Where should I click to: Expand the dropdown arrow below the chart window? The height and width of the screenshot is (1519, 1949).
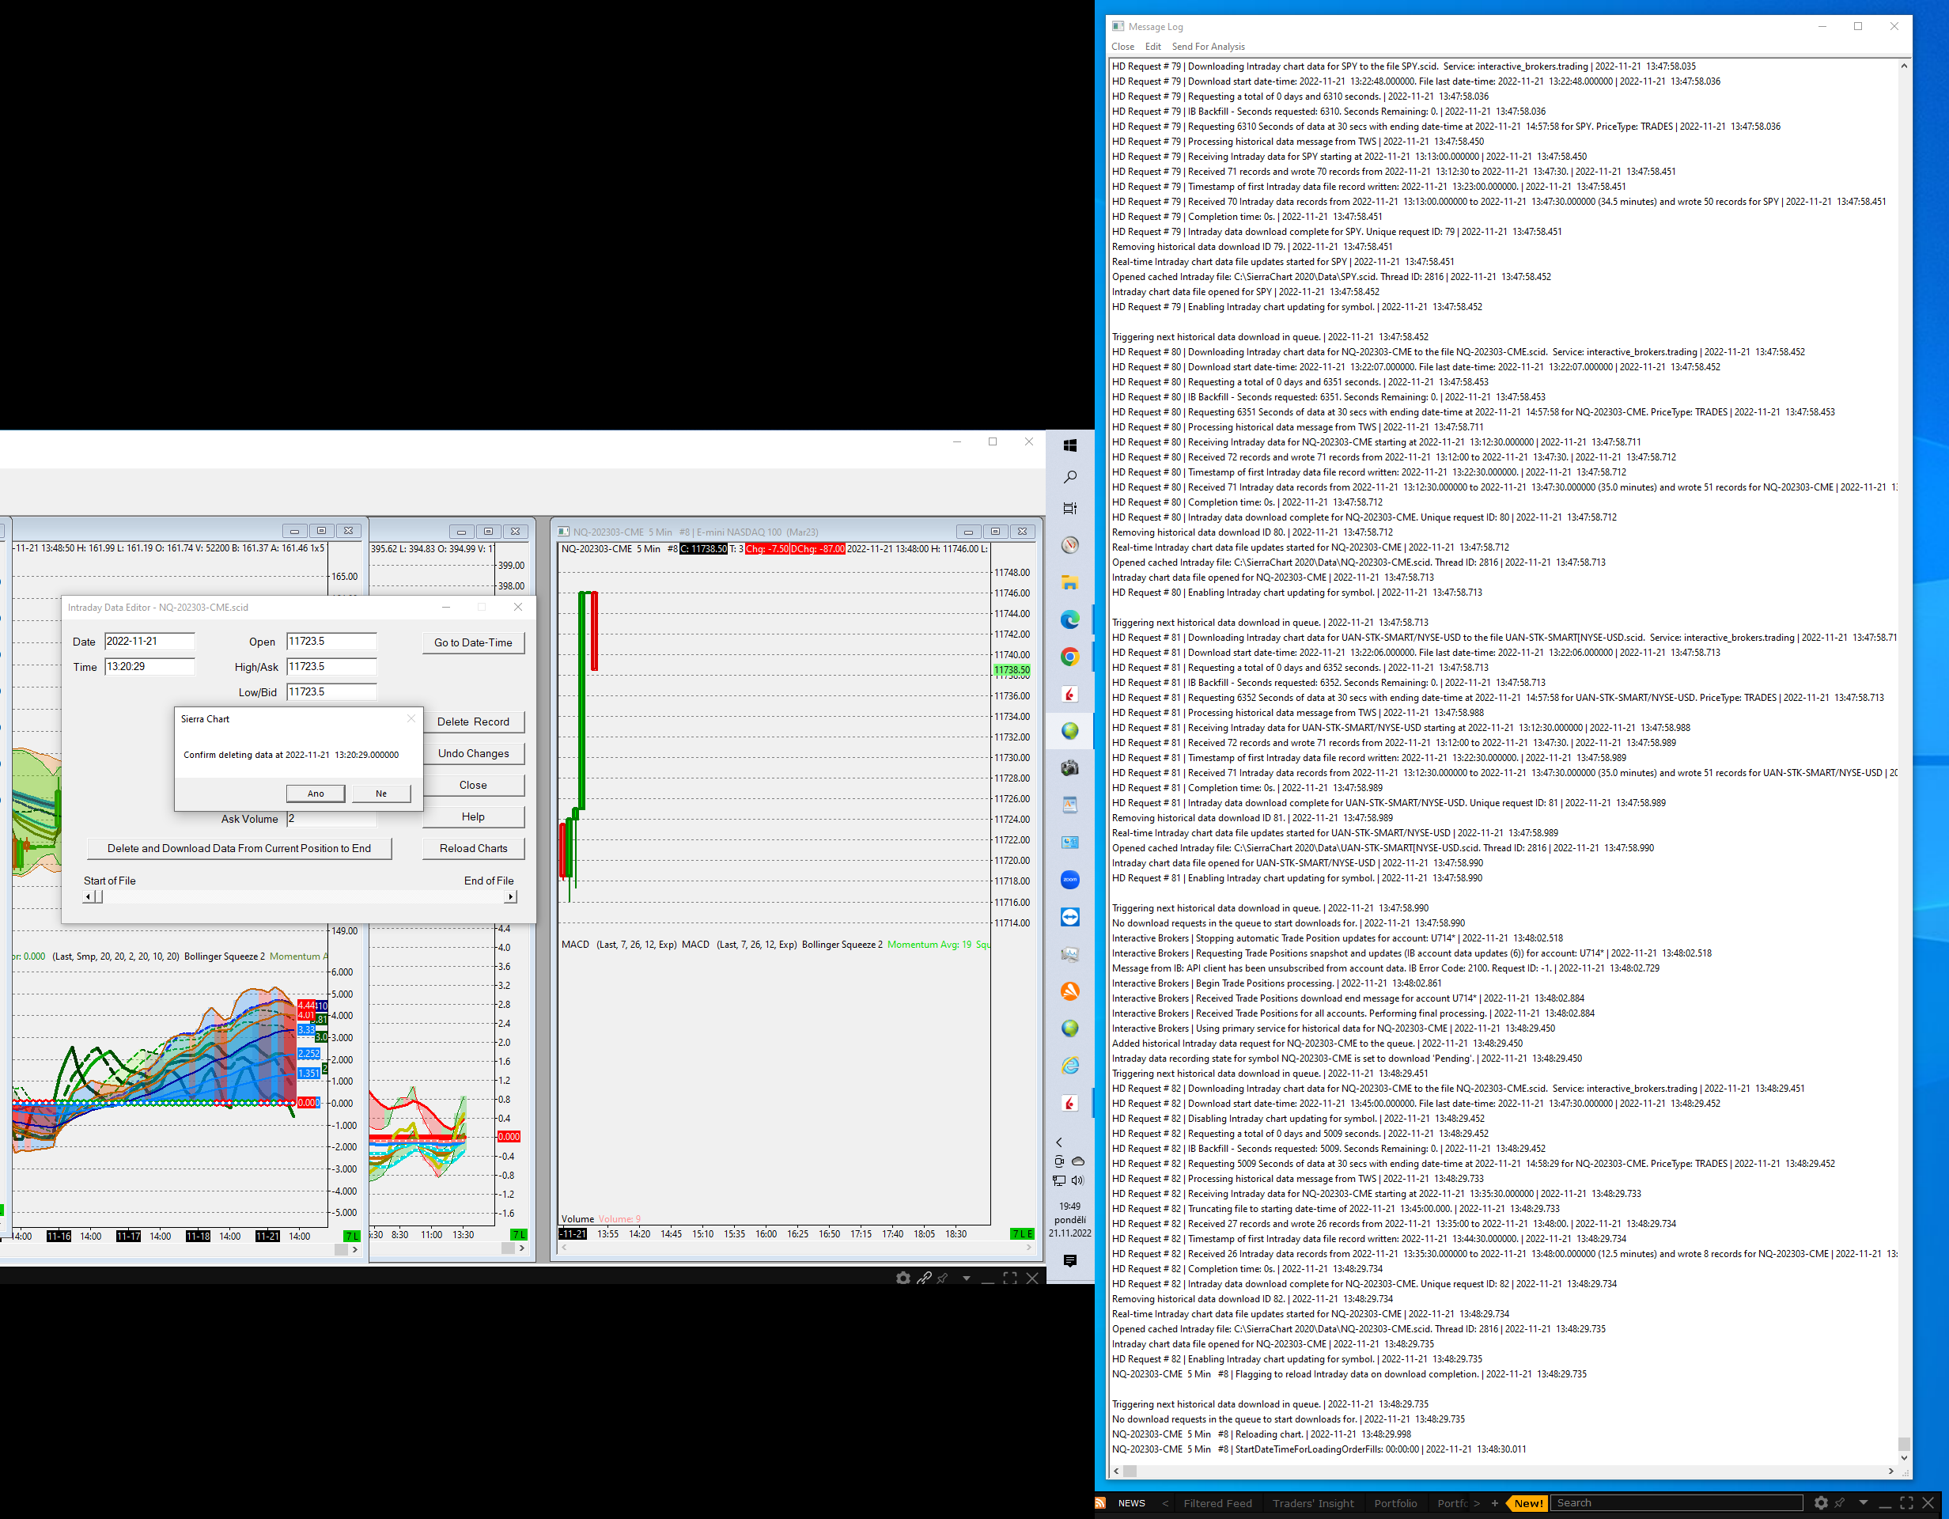(x=967, y=1278)
